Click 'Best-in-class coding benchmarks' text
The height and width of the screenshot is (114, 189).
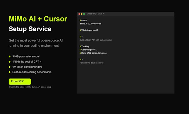[x=32, y=72]
